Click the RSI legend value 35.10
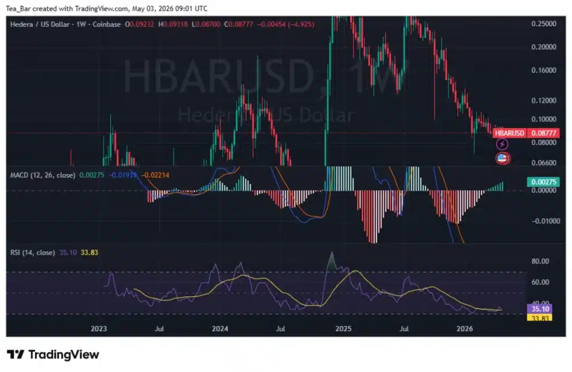Viewport: 572px width, 372px height. pyautogui.click(x=68, y=253)
